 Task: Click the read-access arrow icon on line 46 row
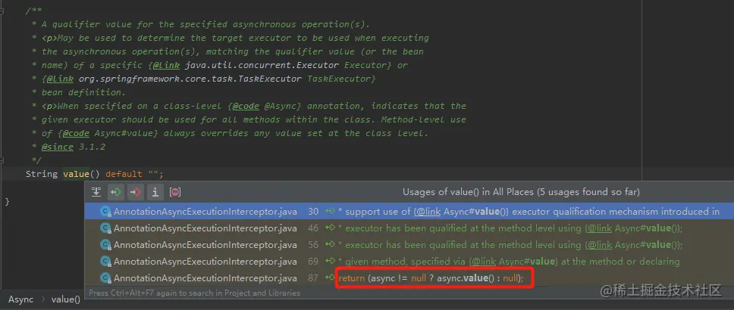(330, 228)
